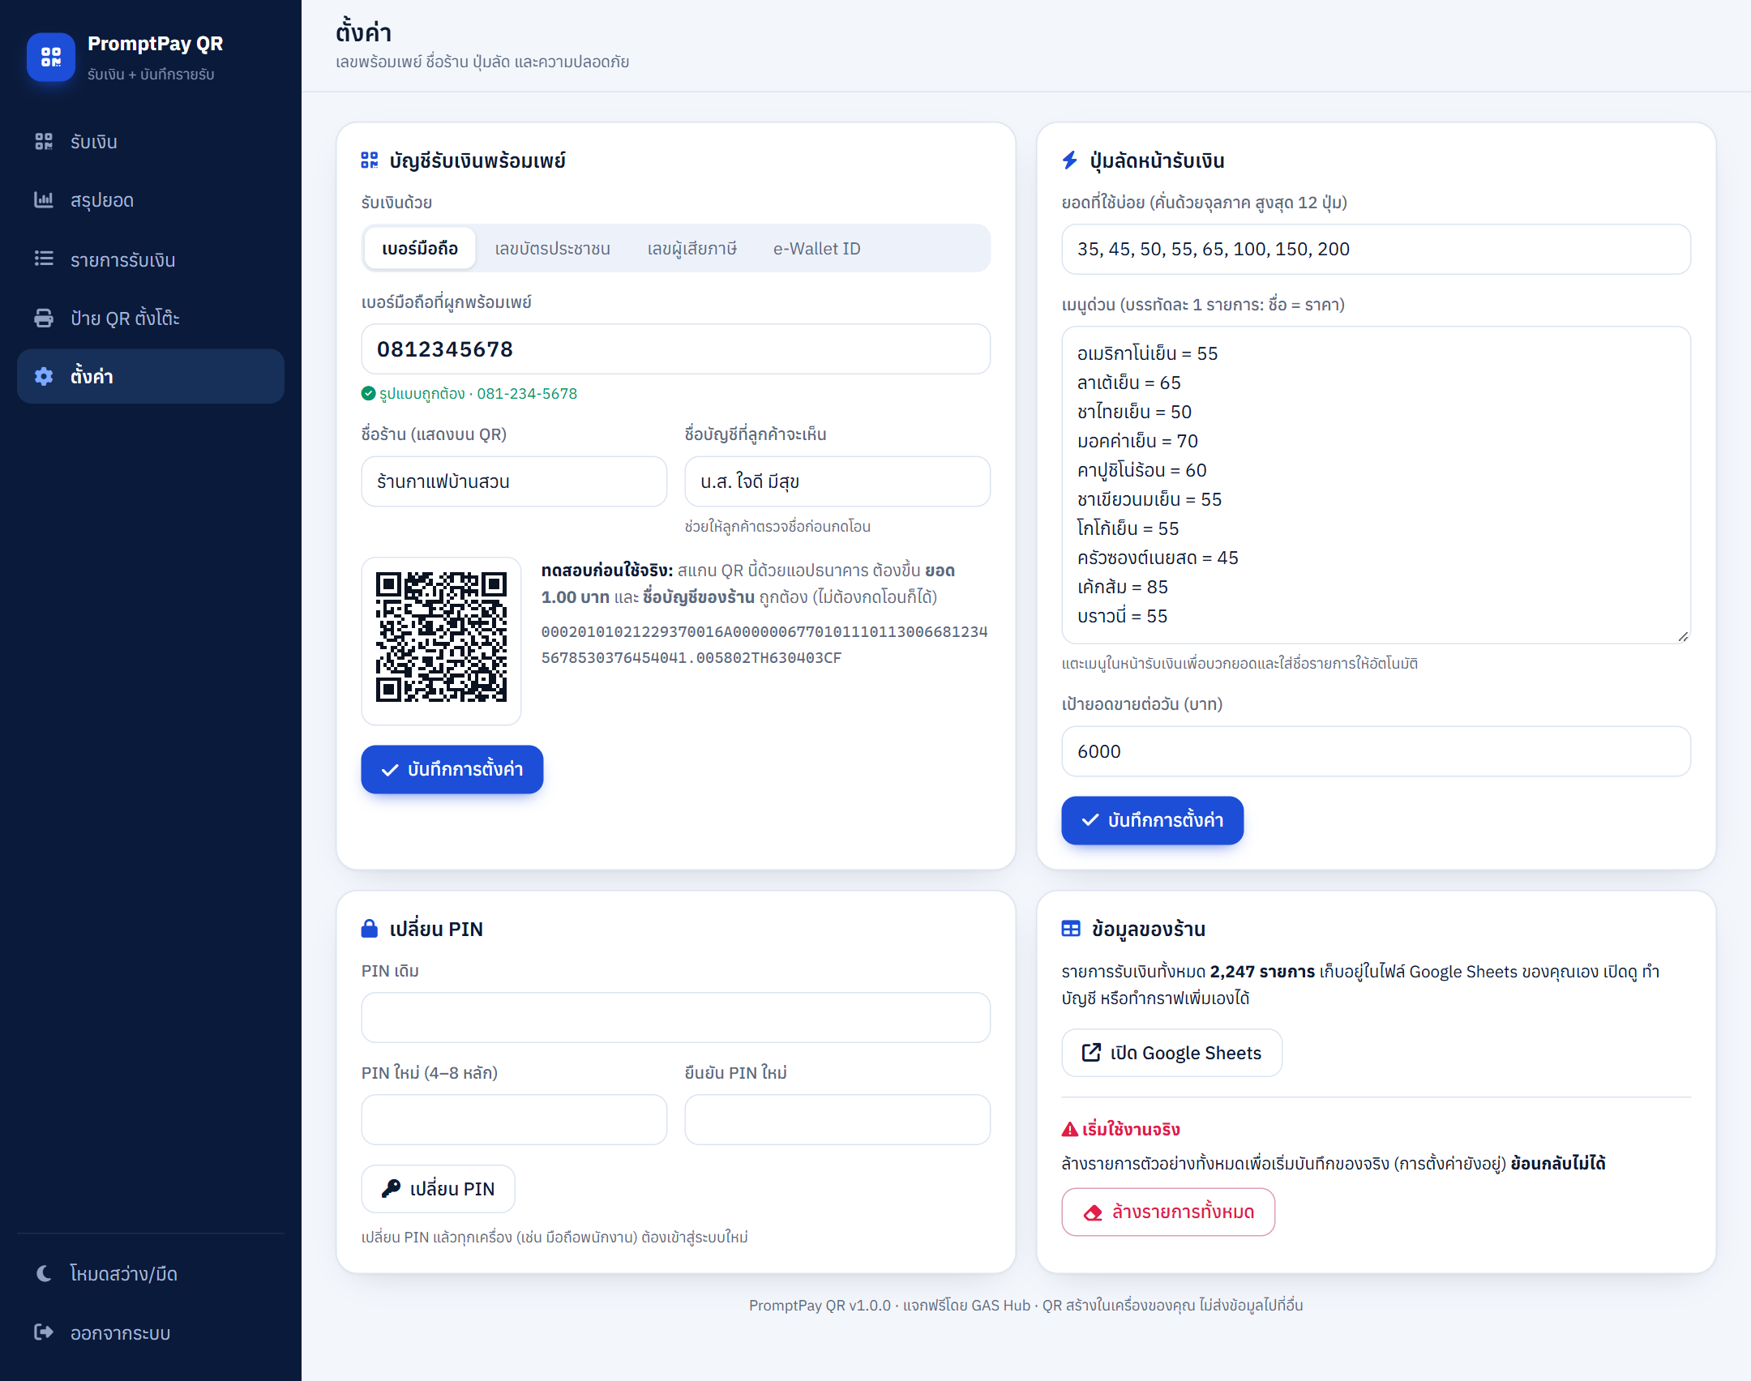The width and height of the screenshot is (1751, 1381).
Task: Click the lightning icon beside ปุ่มลัดหน้ารับเงิน
Action: (1070, 160)
